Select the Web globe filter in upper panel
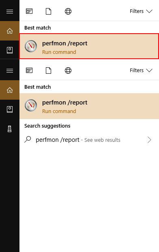Screen dimensions: 159x252 [68, 11]
